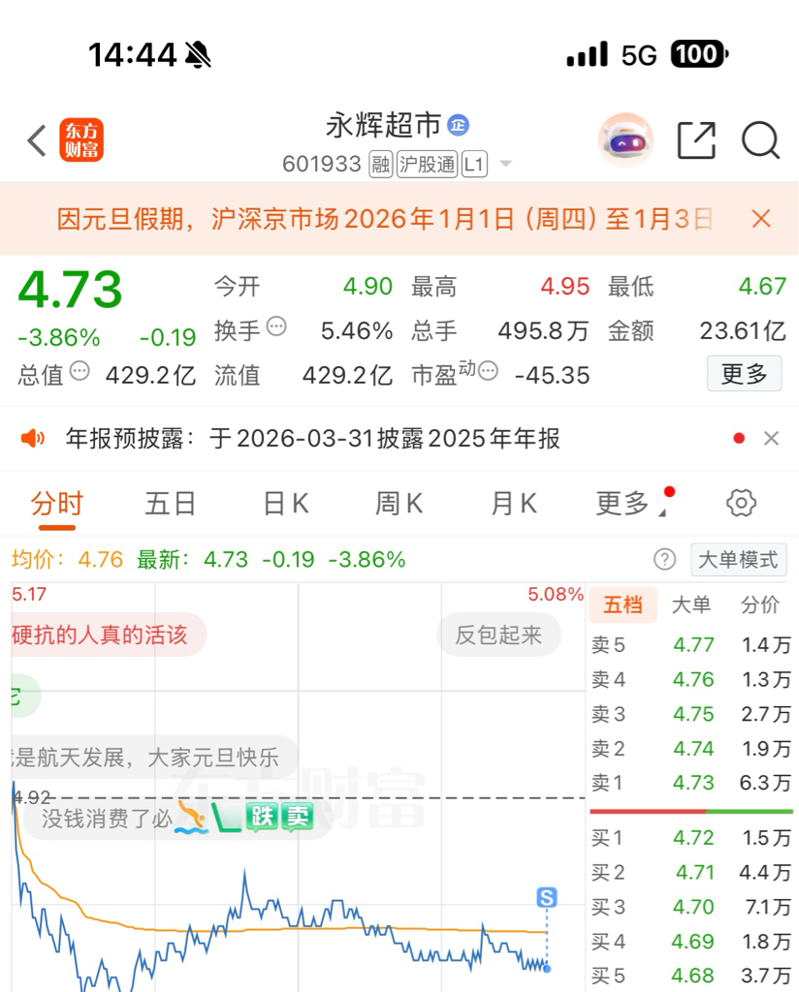Screen dimensions: 799x992
Task: Tap the 总手 495.8万 value
Action: pyautogui.click(x=543, y=331)
